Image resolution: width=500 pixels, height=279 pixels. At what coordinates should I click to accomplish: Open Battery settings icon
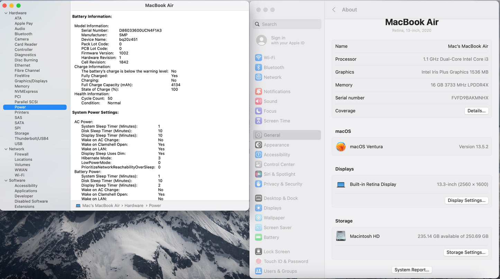(258, 237)
